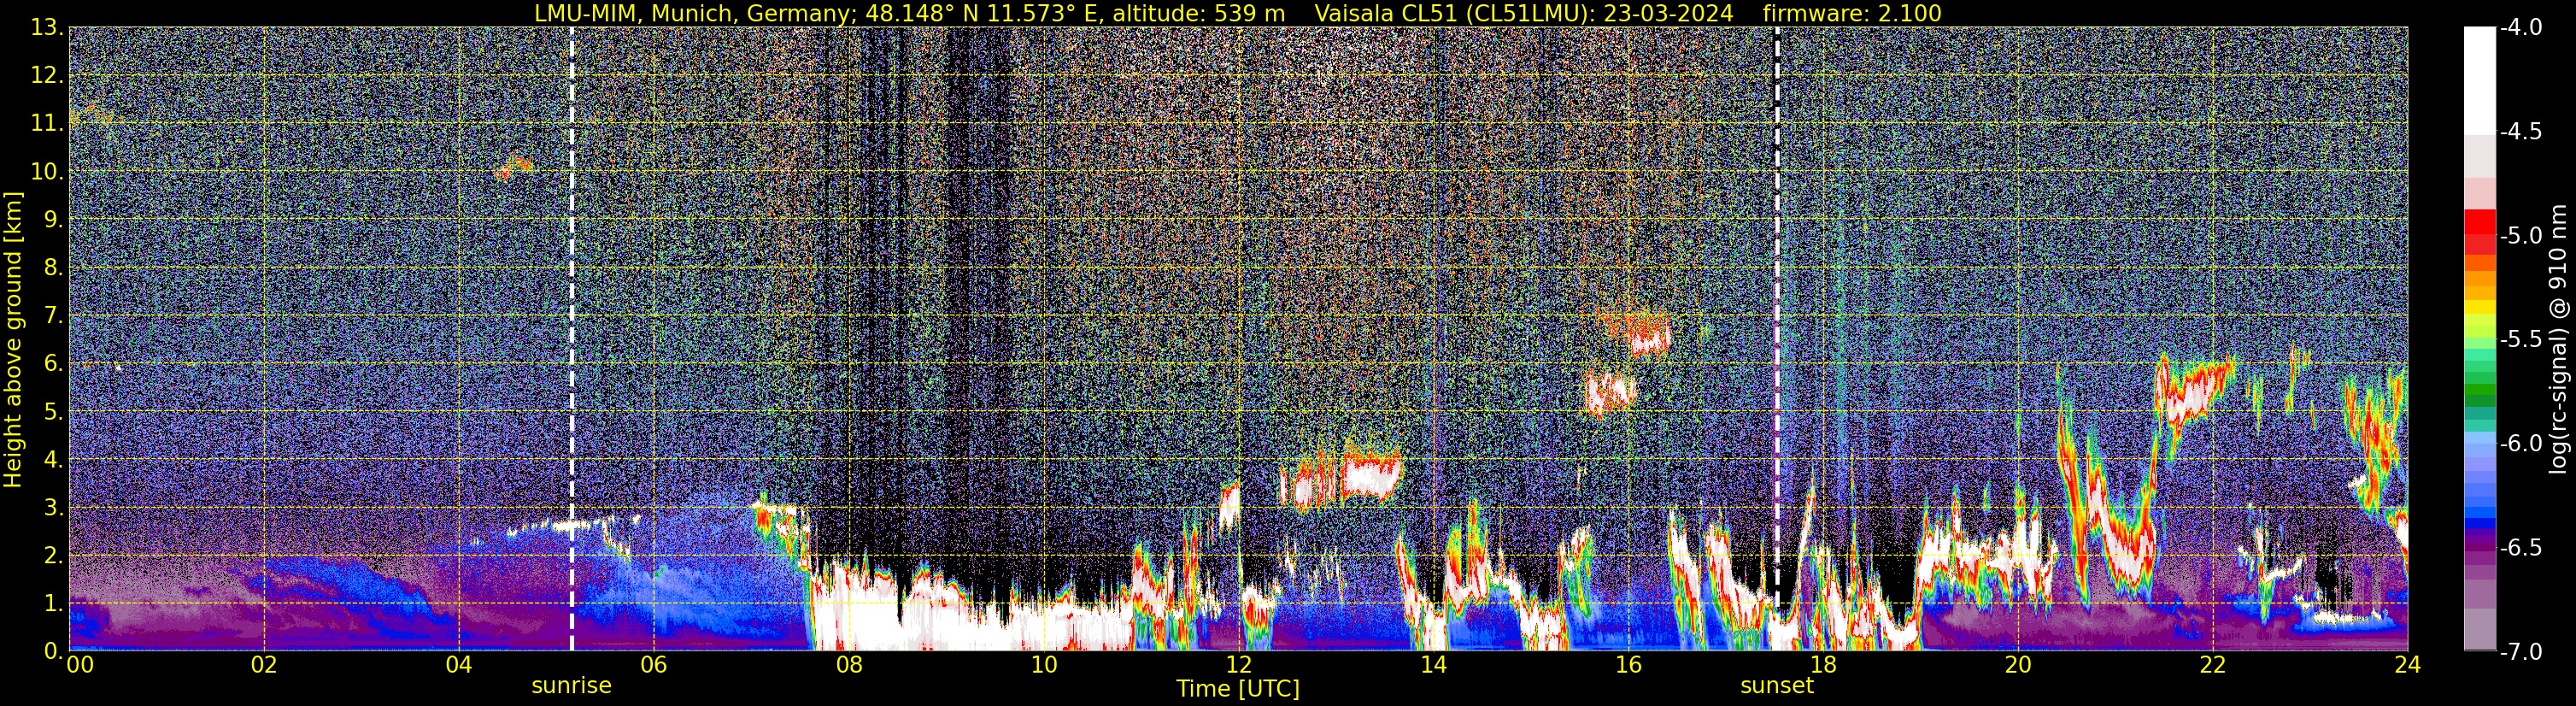The image size is (2576, 706).
Task: Click the 'Time [UTC]' axis title
Action: pyautogui.click(x=1238, y=689)
